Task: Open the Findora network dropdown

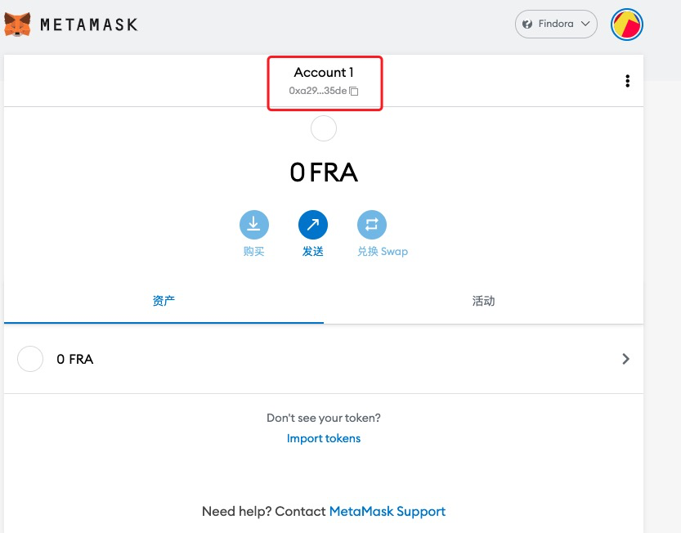Action: (557, 25)
